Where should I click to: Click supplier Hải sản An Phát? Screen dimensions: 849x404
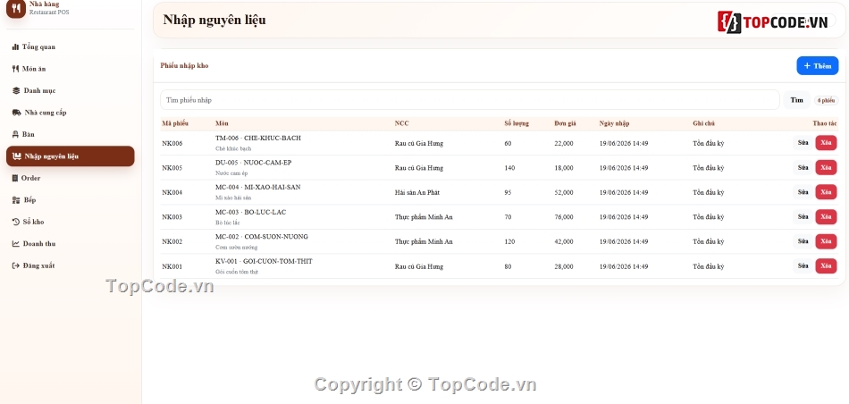[x=417, y=192]
